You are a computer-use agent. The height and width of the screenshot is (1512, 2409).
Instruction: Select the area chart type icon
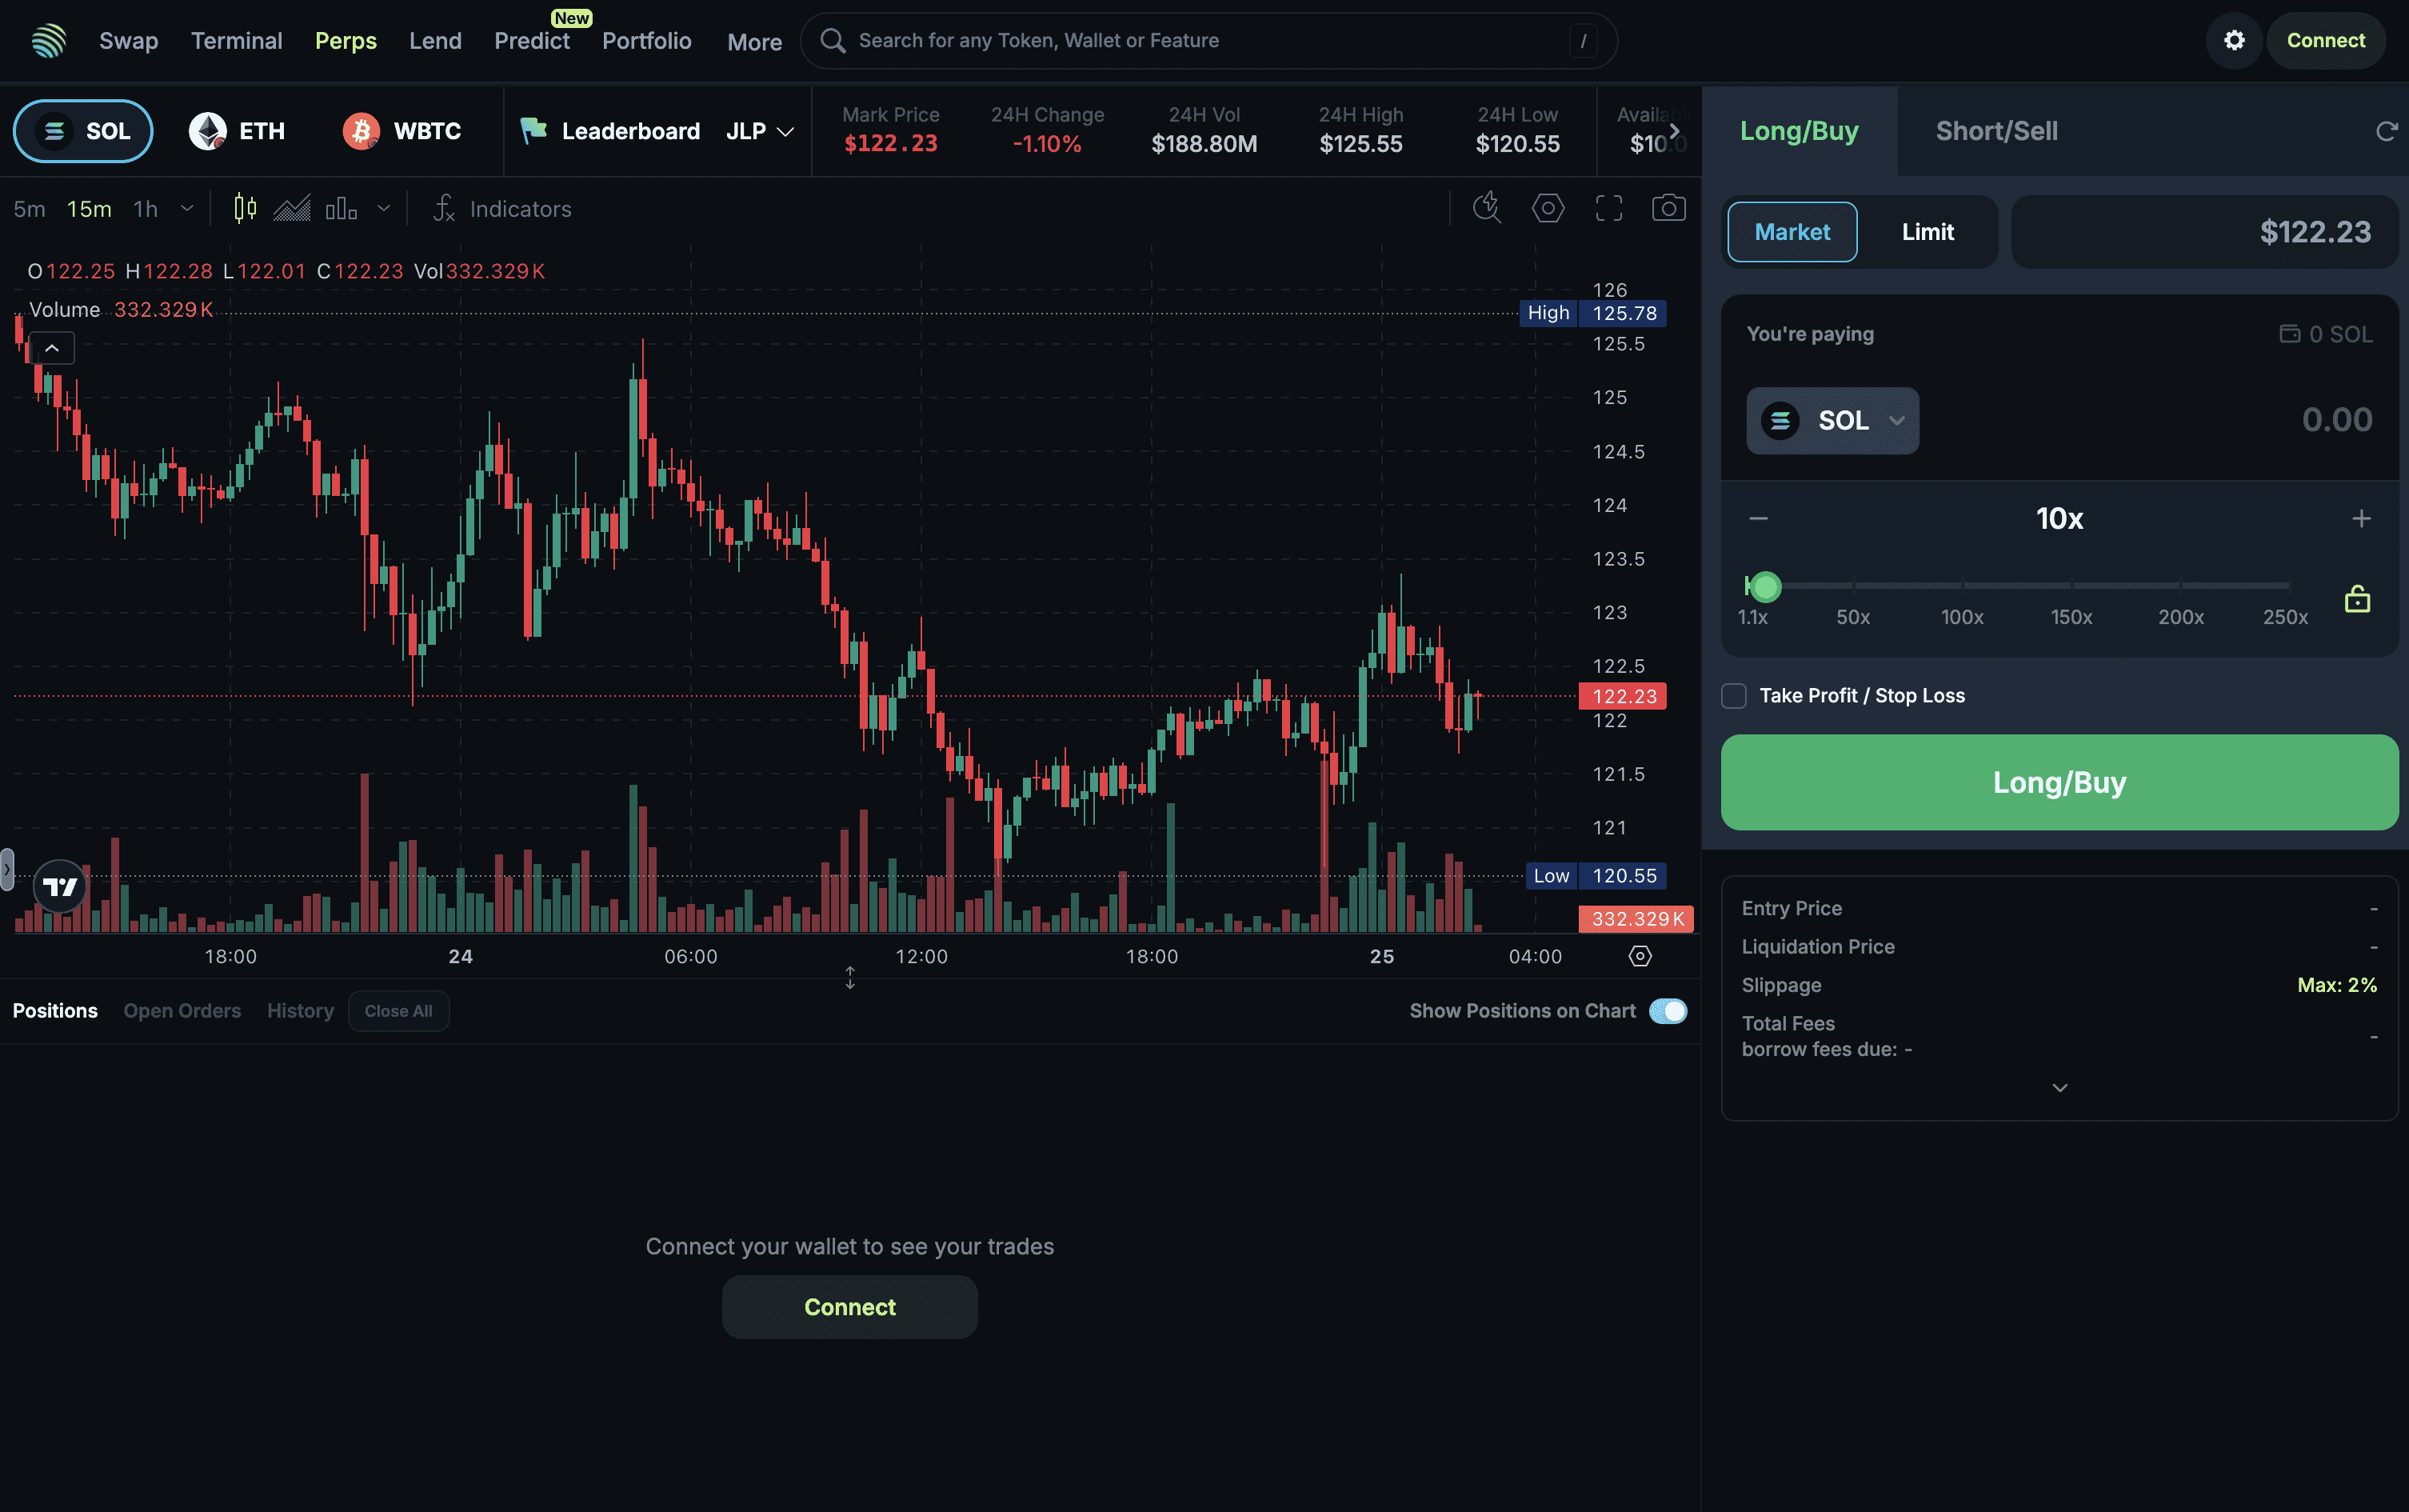(292, 208)
